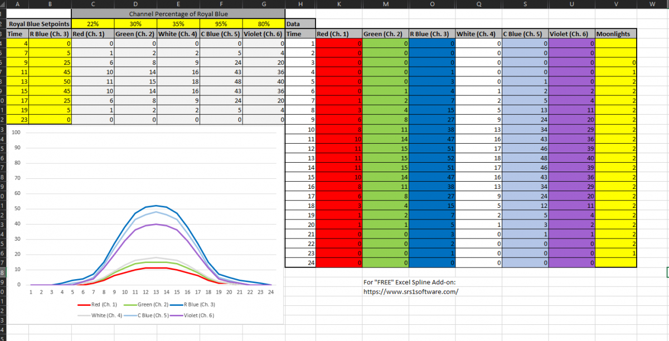Click the R Blue setpoint value 50
669x341 pixels.
[50, 81]
